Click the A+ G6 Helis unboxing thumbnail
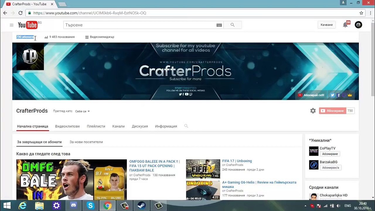 203,190
